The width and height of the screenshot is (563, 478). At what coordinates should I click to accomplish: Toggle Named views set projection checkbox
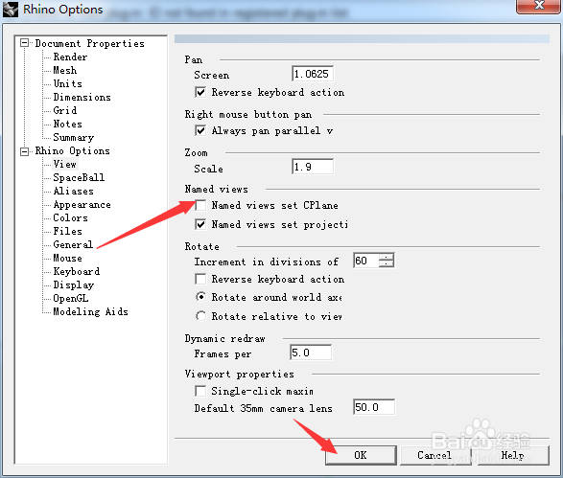200,224
